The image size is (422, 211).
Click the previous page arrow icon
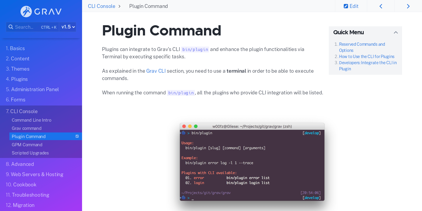(381, 6)
